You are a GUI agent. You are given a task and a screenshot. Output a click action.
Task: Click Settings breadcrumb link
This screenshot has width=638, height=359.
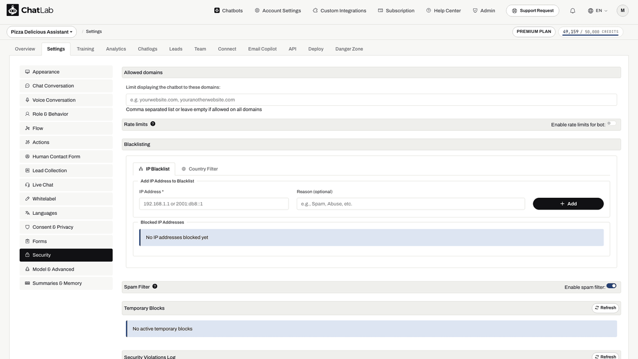tap(94, 32)
